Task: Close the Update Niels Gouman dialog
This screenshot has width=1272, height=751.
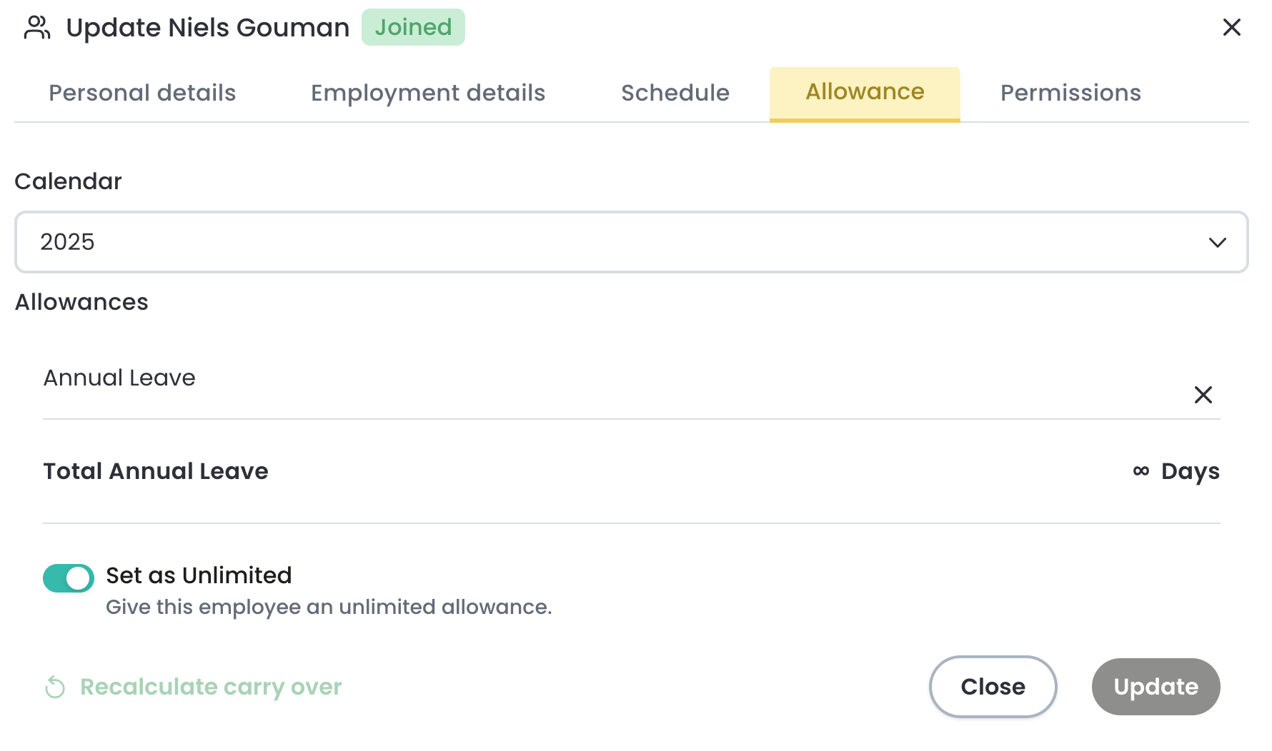Action: pyautogui.click(x=1231, y=28)
